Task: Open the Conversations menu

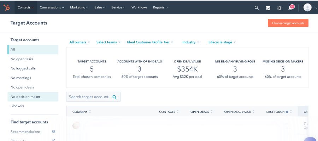Action: point(52,7)
